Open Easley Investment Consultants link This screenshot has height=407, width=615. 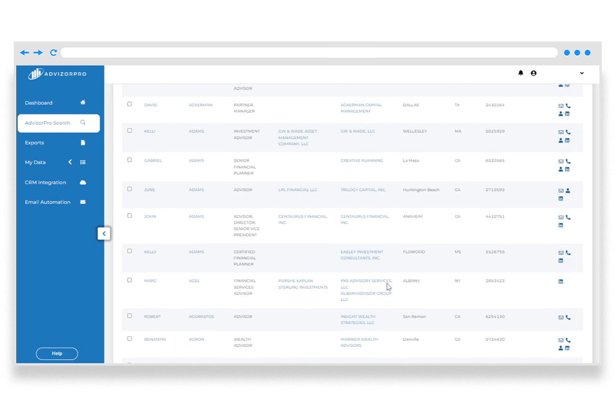click(x=362, y=255)
